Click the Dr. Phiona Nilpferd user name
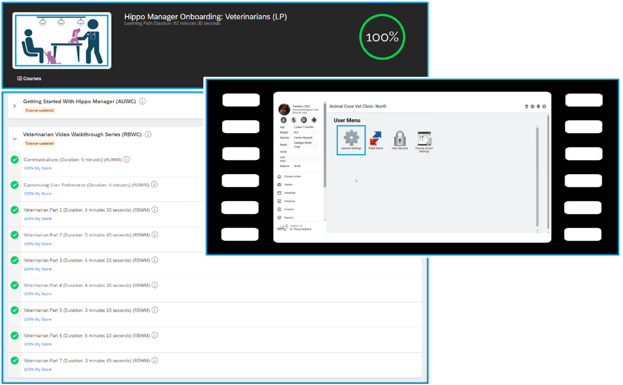 tap(301, 229)
